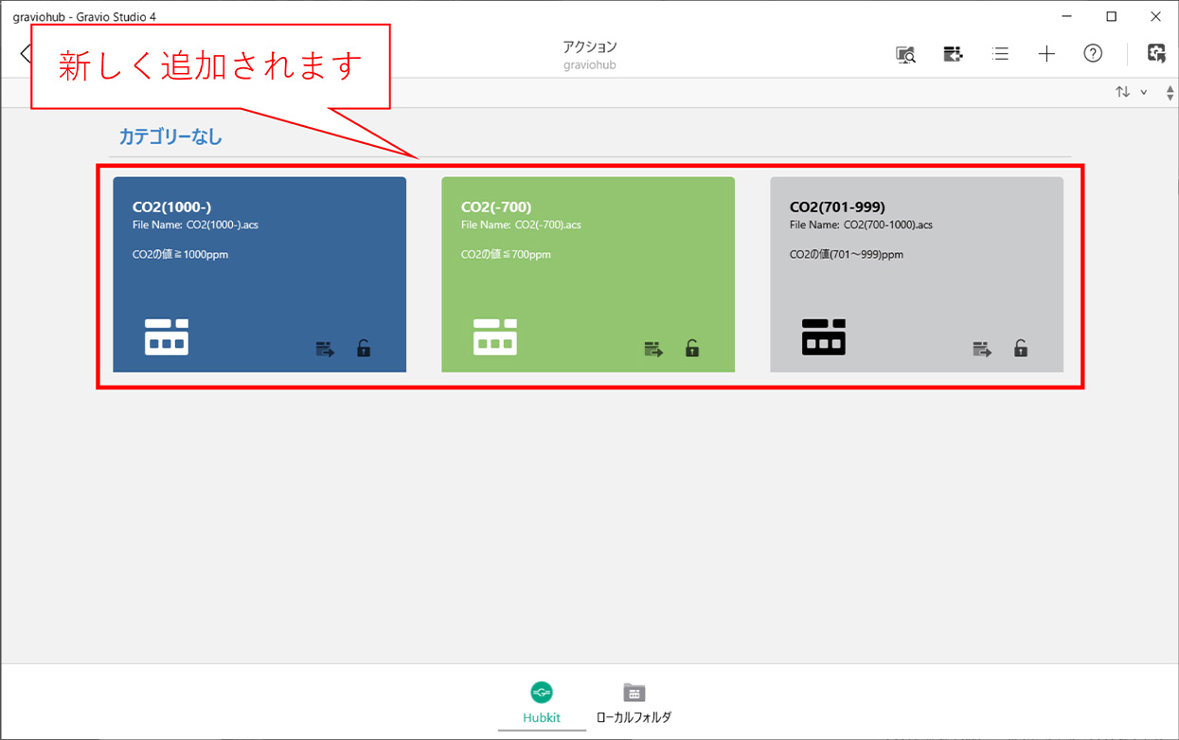1179x740 pixels.
Task: Click the CO2(-700) title text
Action: (x=496, y=207)
